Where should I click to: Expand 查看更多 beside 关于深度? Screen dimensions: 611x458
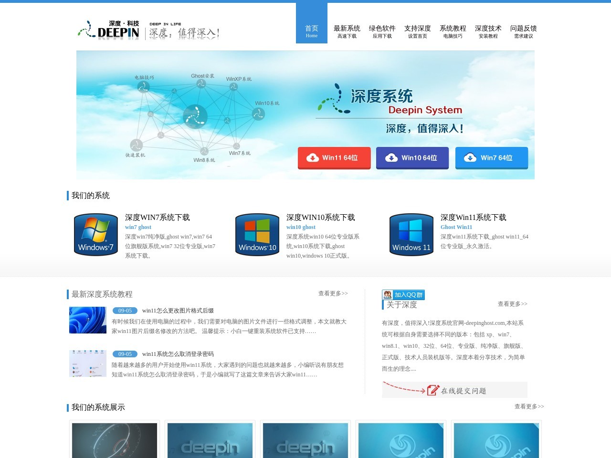(513, 304)
